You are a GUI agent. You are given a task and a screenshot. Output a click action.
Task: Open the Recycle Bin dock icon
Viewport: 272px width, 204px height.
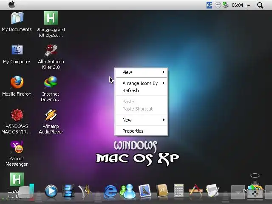point(255,191)
